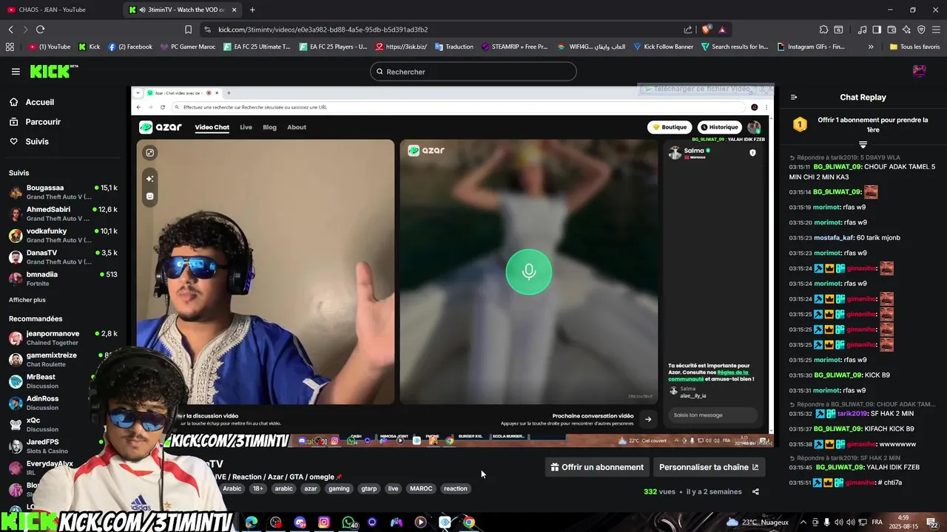Screen dimensions: 947x532
Task: Open Traduction bookmark
Action: 454,47
